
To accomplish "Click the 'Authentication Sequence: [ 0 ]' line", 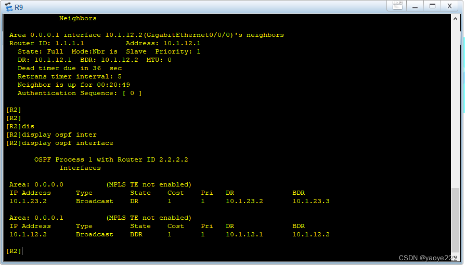I will point(80,94).
